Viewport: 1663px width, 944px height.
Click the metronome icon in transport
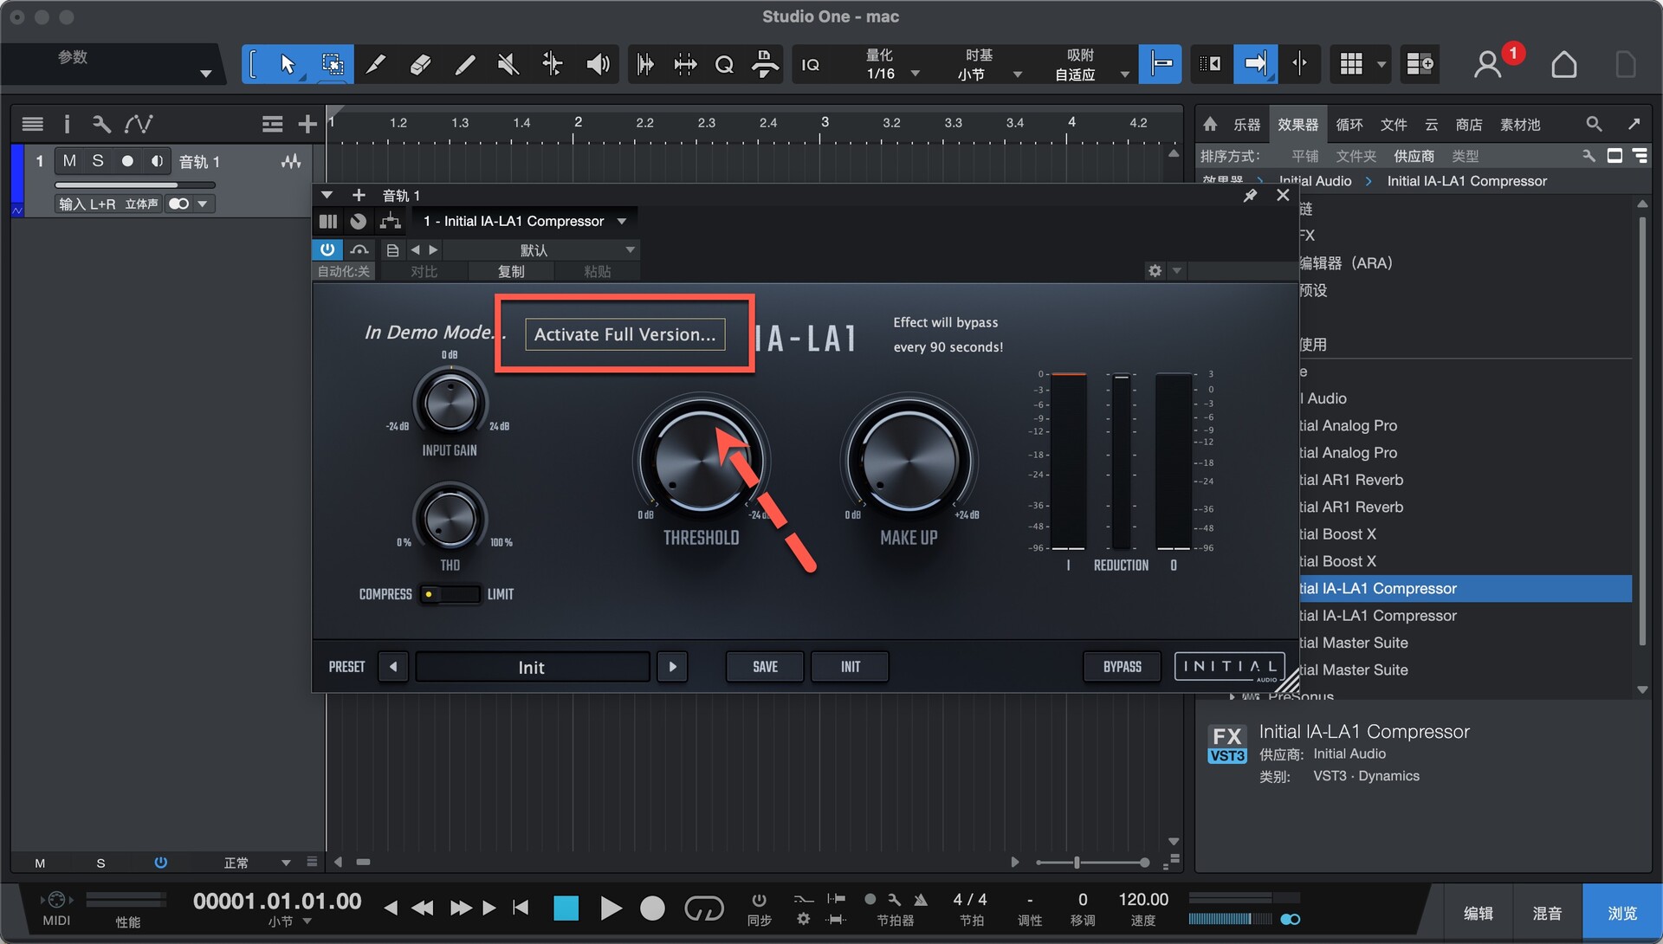(921, 901)
